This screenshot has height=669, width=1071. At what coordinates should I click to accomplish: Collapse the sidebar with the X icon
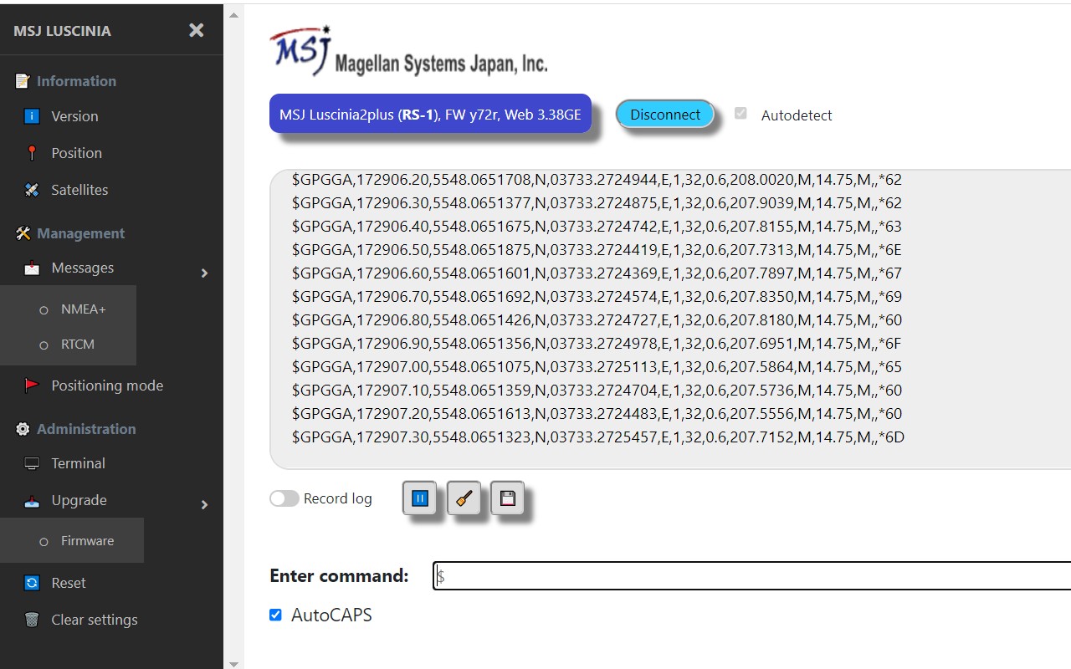coord(196,29)
